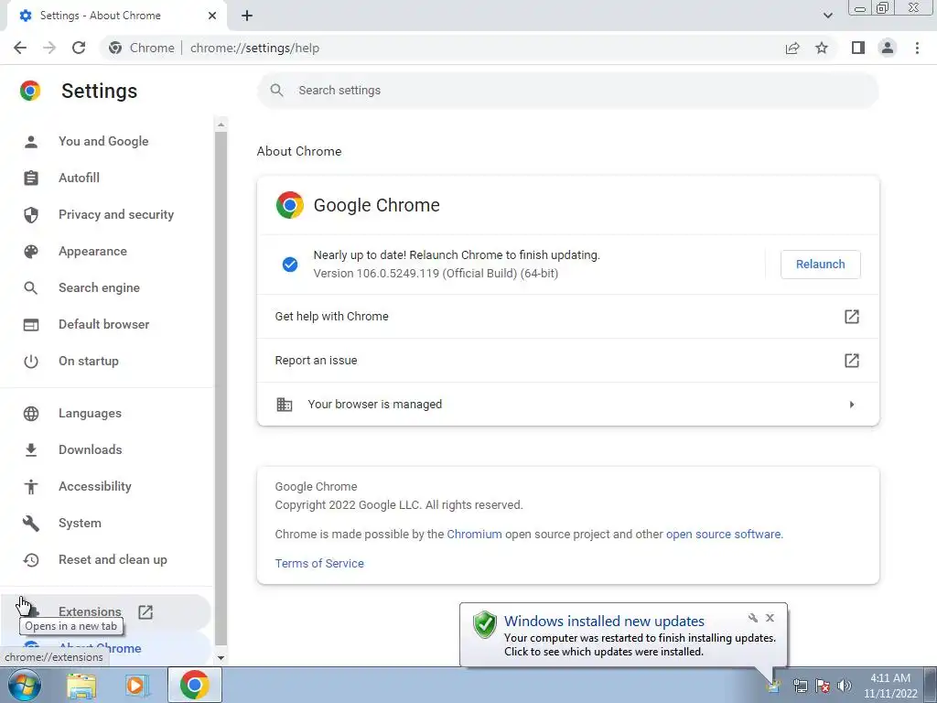Open System settings
This screenshot has height=703, width=937.
click(x=80, y=523)
